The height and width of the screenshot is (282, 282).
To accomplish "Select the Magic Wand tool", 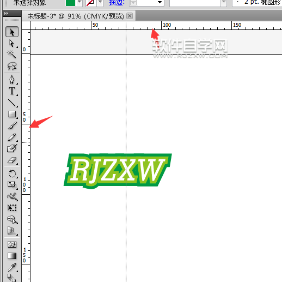I will click(x=12, y=54).
